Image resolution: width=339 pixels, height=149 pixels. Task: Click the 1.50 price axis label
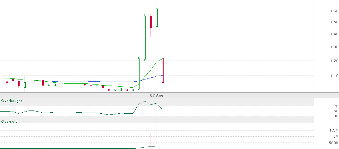[334, 22]
